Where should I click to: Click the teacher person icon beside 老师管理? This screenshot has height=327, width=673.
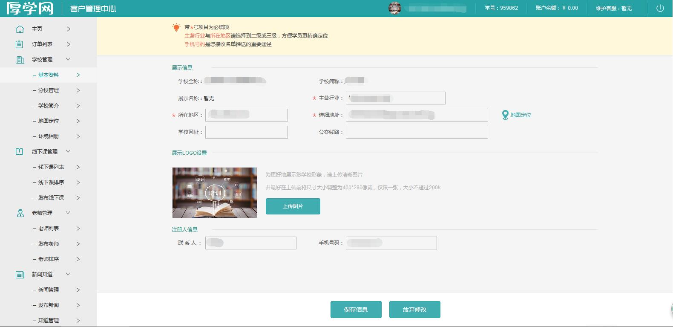[x=20, y=213]
